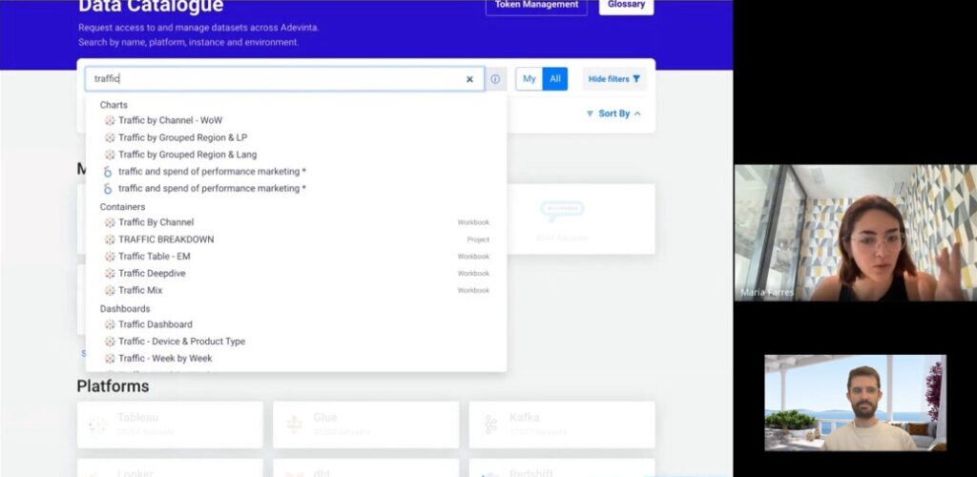Click the Kafka platform icon
977x477 pixels.
pos(490,424)
